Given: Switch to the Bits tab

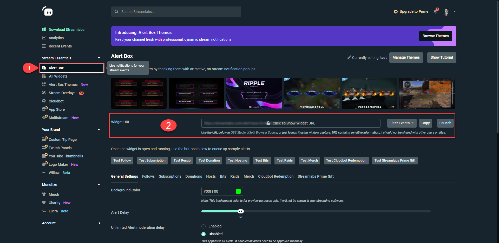Looking at the screenshot, I should [x=223, y=176].
